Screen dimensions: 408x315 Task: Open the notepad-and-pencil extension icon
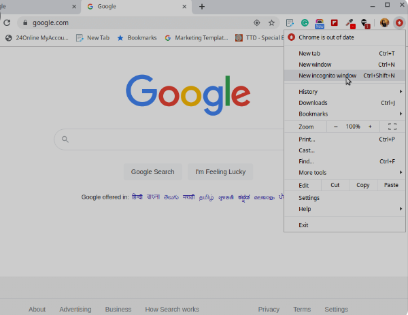[x=290, y=23]
